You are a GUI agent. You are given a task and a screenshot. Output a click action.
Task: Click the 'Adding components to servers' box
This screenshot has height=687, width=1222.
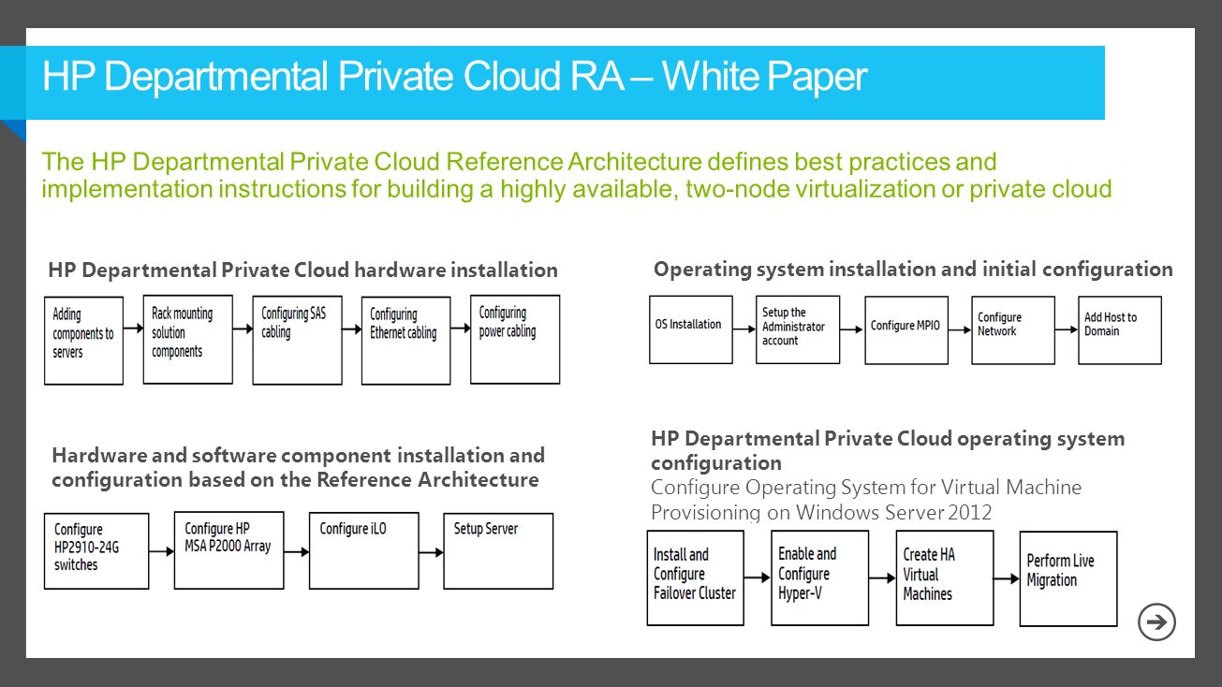pyautogui.click(x=84, y=341)
